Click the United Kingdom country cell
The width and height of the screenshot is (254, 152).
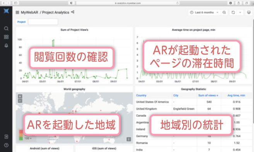pyautogui.click(x=147, y=109)
